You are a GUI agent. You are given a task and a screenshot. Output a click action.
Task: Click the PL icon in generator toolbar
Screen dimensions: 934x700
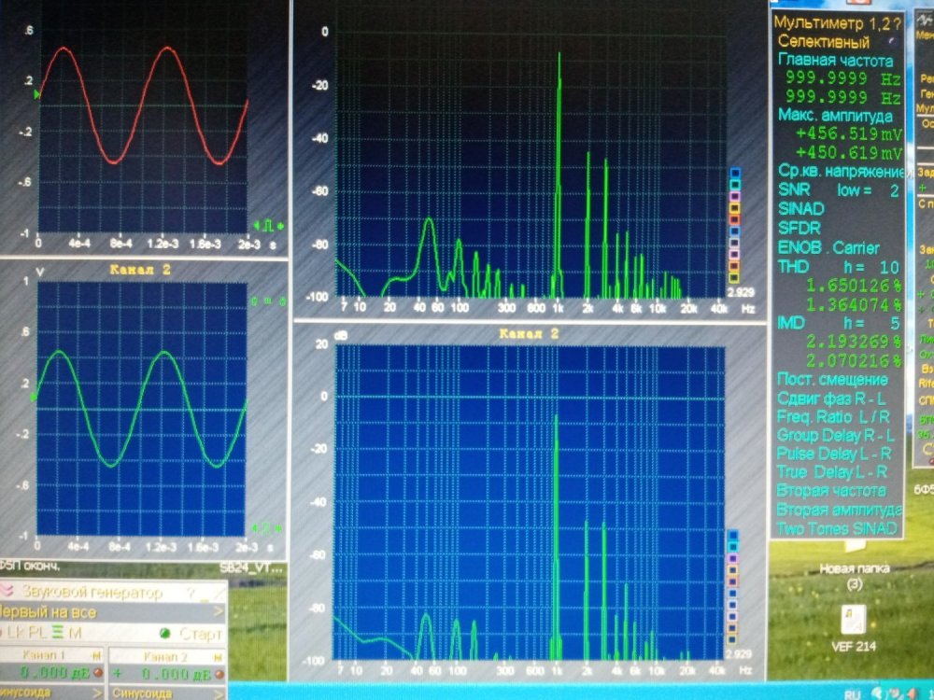37,634
